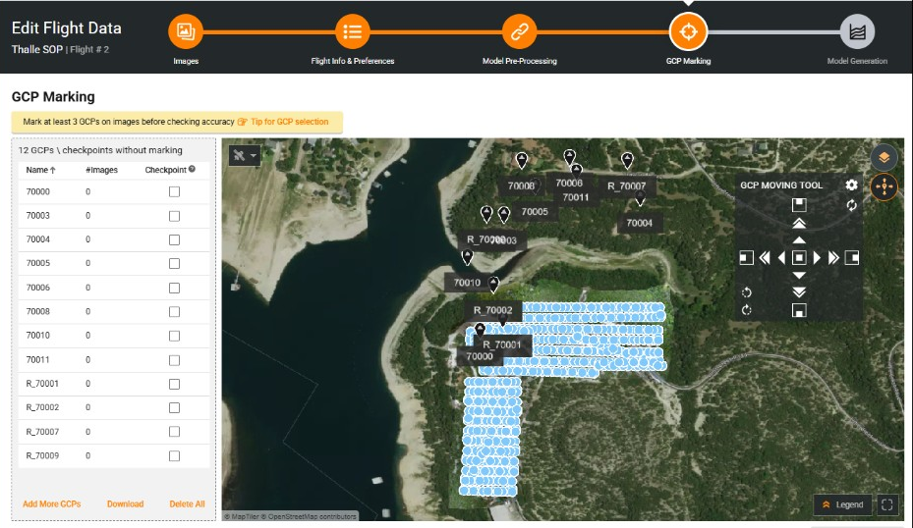Select the 70004 marker label on the map
The height and width of the screenshot is (528, 913).
(639, 223)
